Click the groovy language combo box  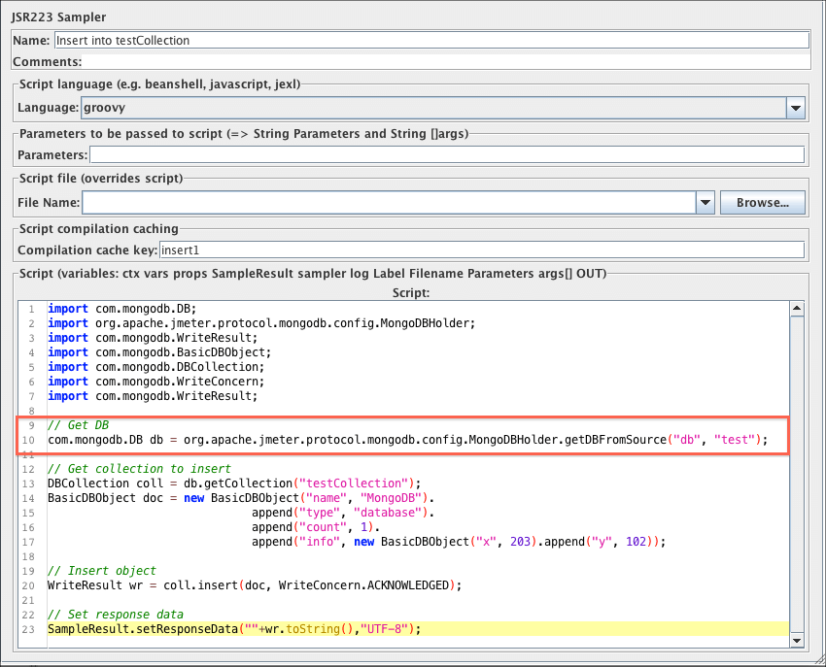432,108
